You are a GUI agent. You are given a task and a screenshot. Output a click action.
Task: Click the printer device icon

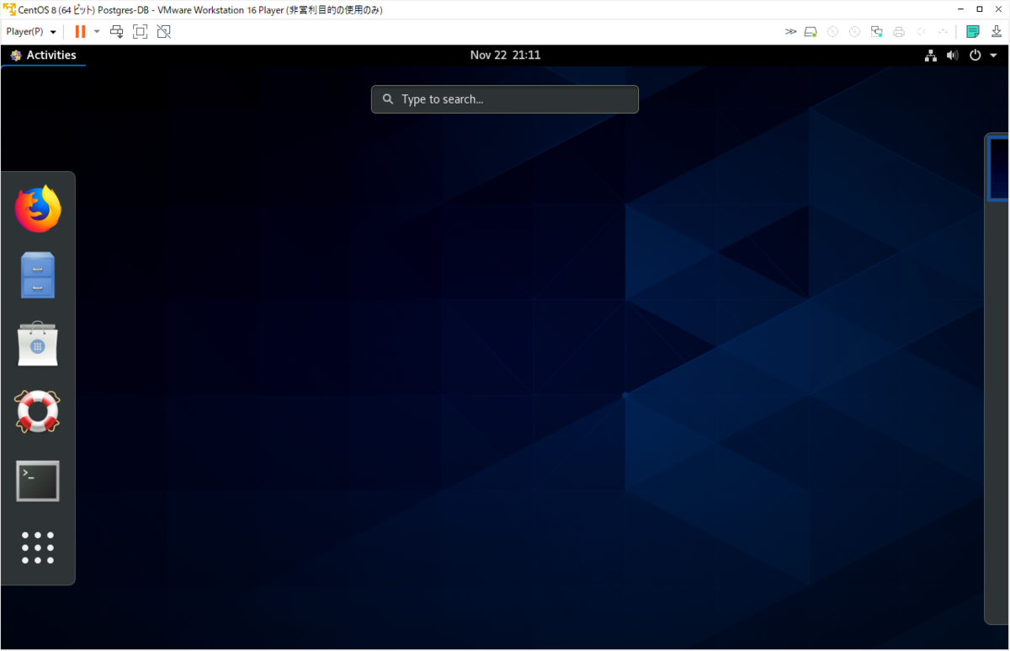pyautogui.click(x=899, y=32)
